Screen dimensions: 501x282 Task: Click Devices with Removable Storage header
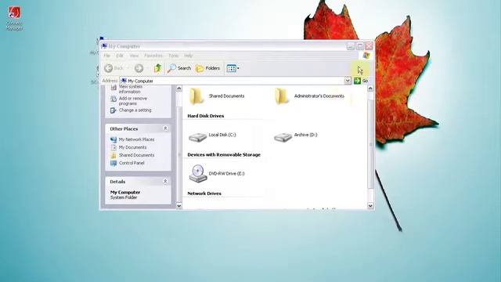224,155
